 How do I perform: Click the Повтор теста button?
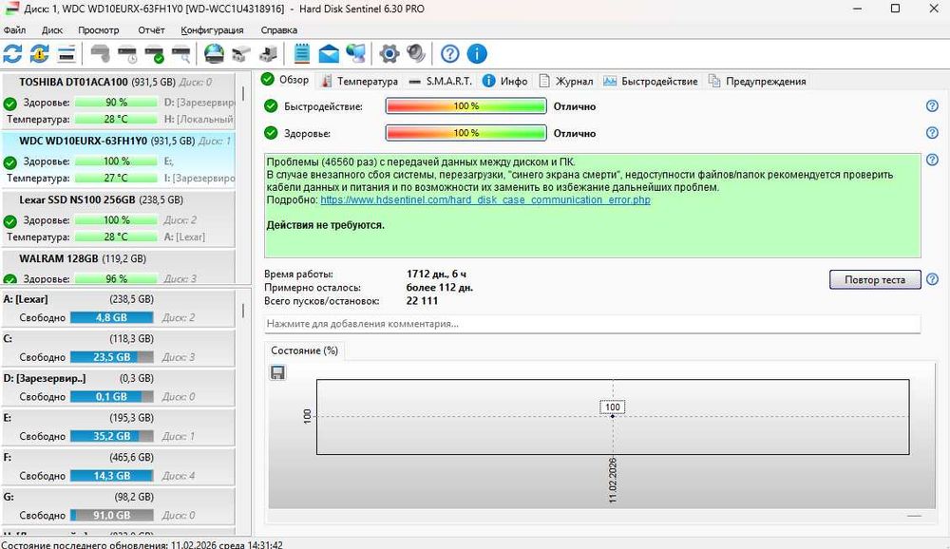point(875,280)
